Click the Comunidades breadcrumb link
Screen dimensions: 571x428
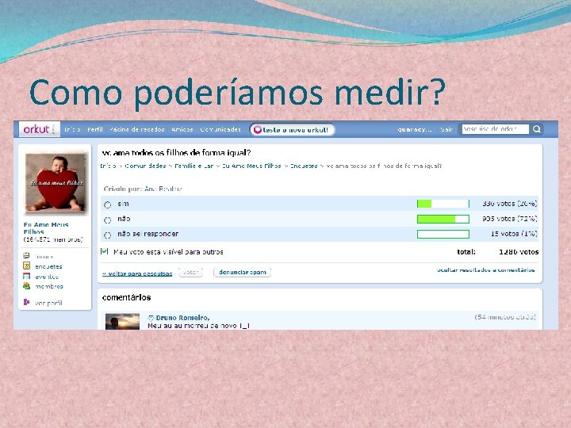pos(145,166)
